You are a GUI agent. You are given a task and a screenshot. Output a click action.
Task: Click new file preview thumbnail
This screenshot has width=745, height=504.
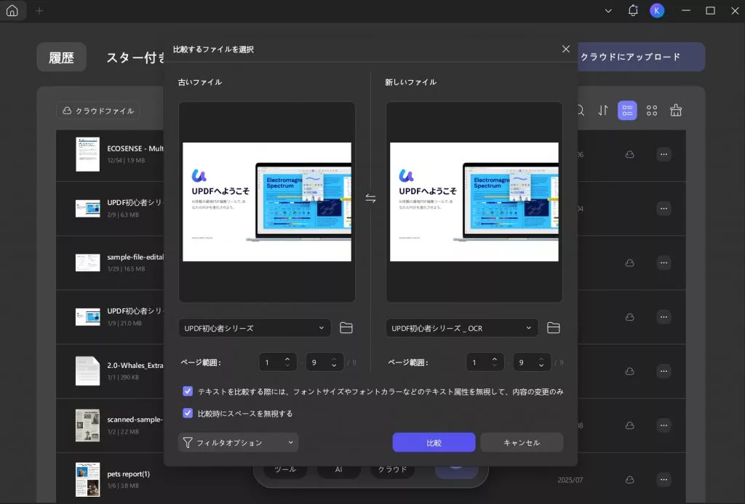[x=474, y=202]
